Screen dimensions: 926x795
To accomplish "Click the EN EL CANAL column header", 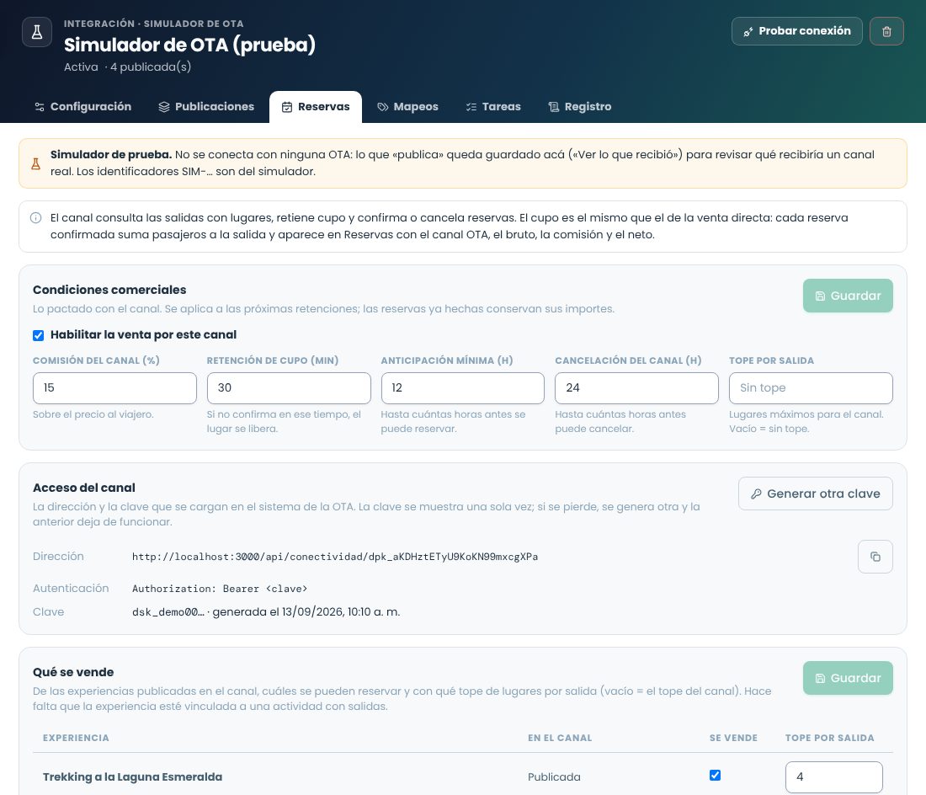I will pos(560,738).
